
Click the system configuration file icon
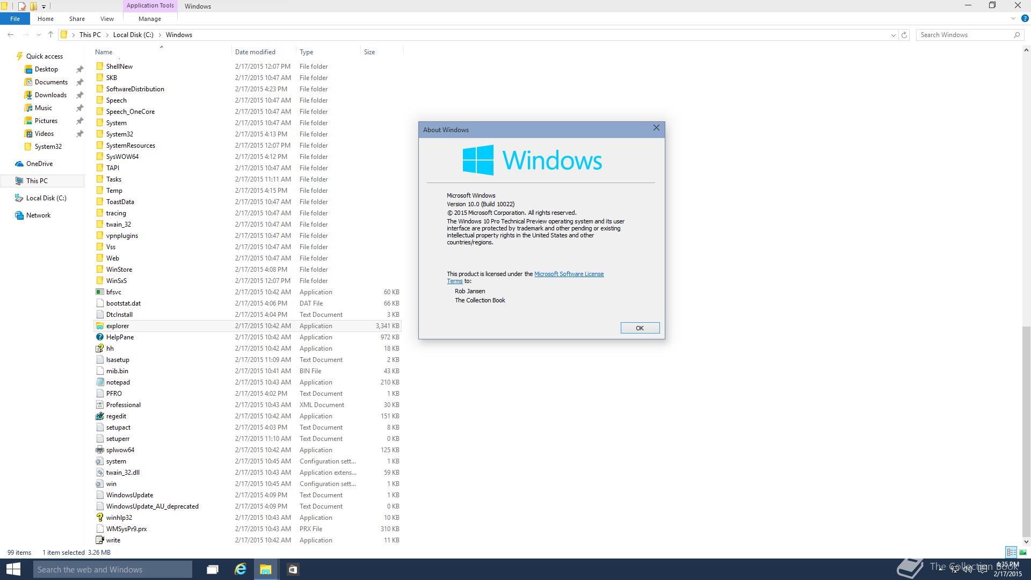[99, 461]
